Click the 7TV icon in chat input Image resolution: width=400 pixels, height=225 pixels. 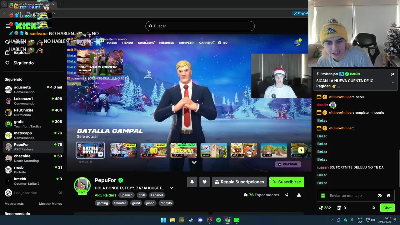(380, 196)
